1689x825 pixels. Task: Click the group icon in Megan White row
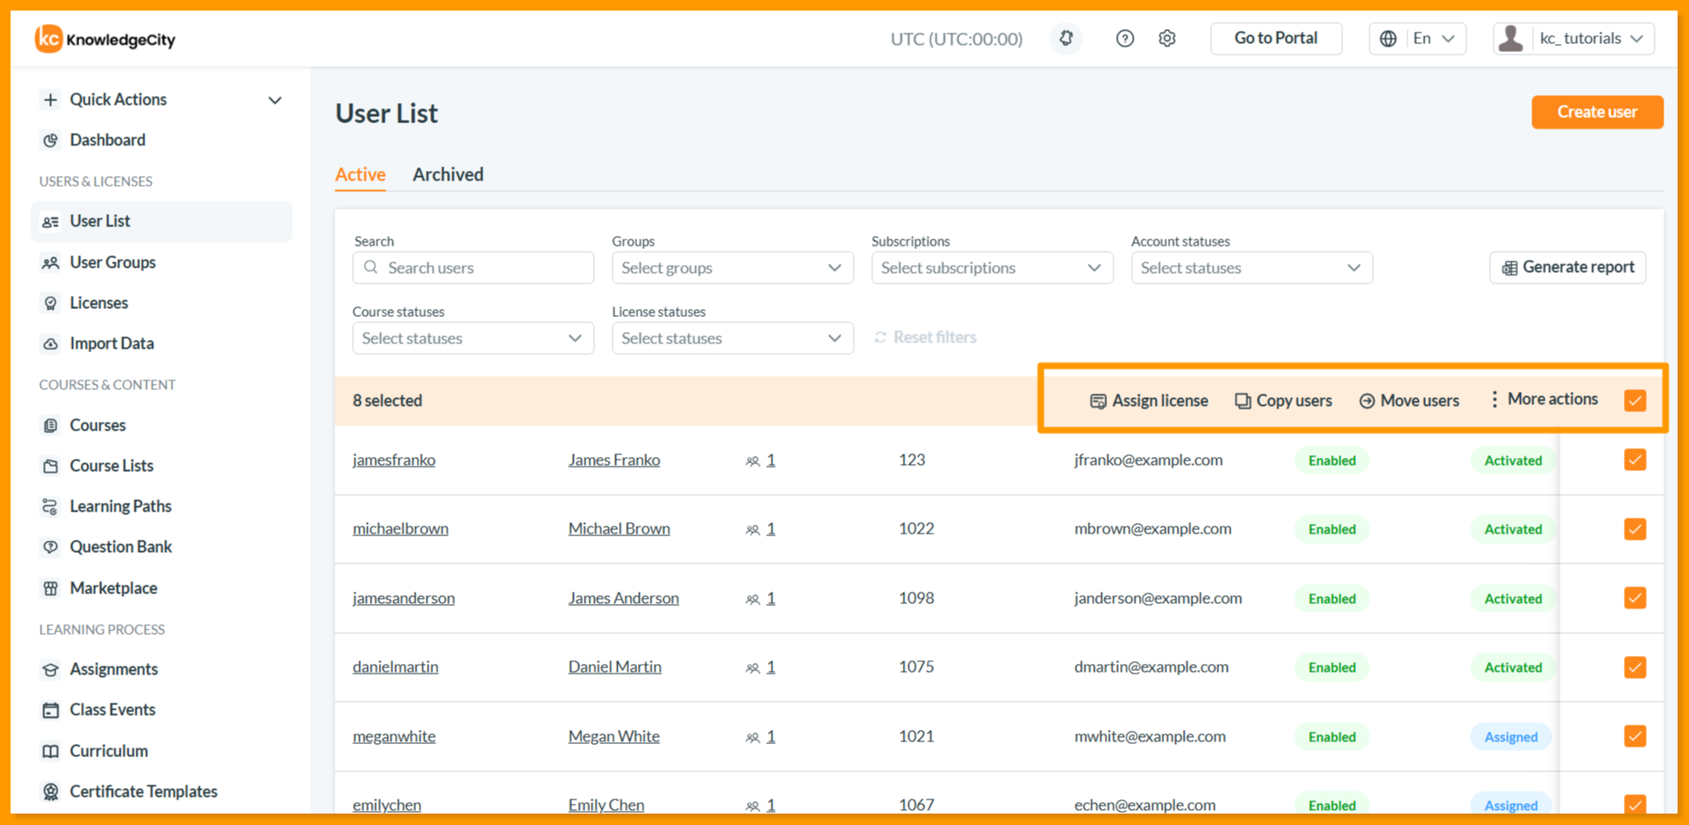pos(753,737)
